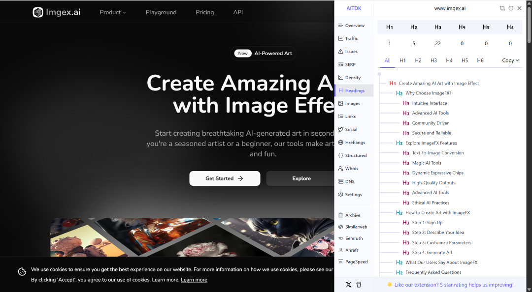Select 'Frequently Asked Questions' heading row
Viewport: 532px width, 292px height.
coord(429,272)
